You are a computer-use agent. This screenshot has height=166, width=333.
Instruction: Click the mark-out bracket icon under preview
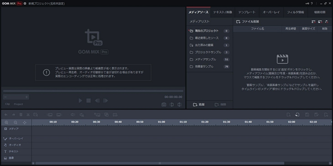[x=180, y=105]
